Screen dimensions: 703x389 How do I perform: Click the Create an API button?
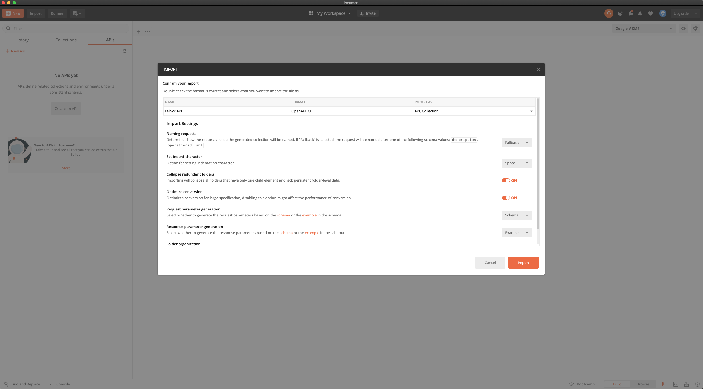(66, 109)
